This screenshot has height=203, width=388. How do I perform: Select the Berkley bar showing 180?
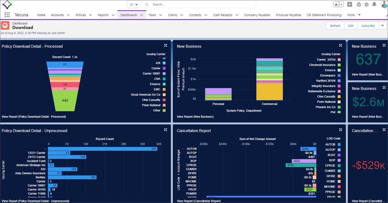click(x=72, y=177)
